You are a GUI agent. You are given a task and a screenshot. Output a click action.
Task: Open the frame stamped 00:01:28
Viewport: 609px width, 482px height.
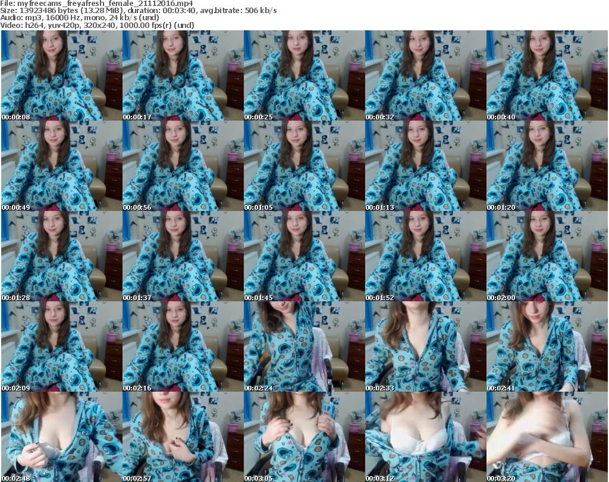pyautogui.click(x=61, y=256)
